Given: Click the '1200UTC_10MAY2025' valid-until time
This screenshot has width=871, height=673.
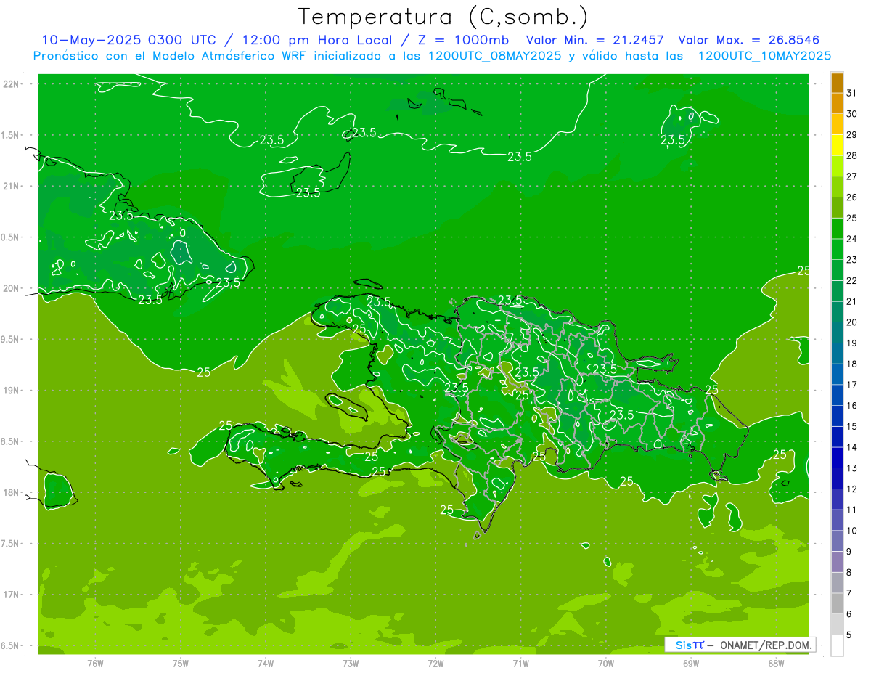Looking at the screenshot, I should click(x=764, y=55).
